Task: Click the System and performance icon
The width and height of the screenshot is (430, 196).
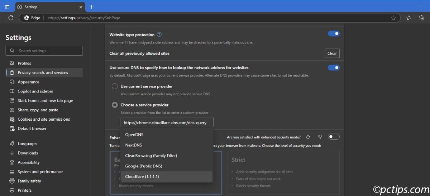Action: point(12,172)
